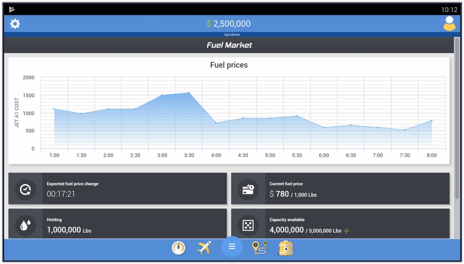Click the Holding label
Screen dimensions: 464x264
(x=54, y=220)
